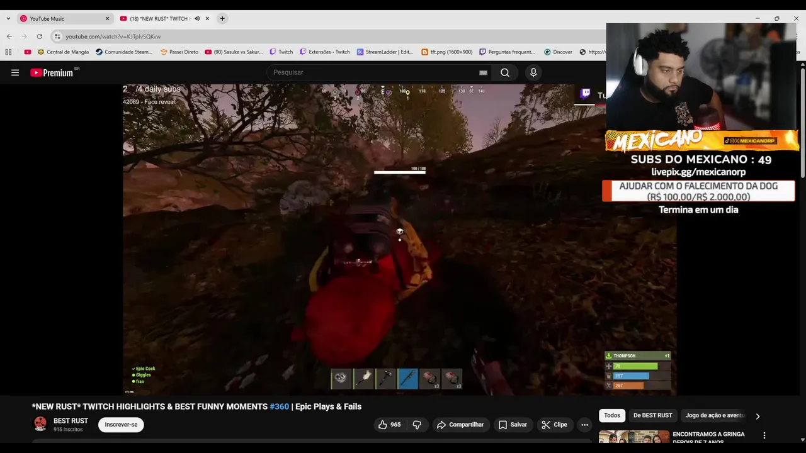The image size is (806, 453).
Task: Open the Extensões - Twitch bookmark
Action: tap(325, 52)
